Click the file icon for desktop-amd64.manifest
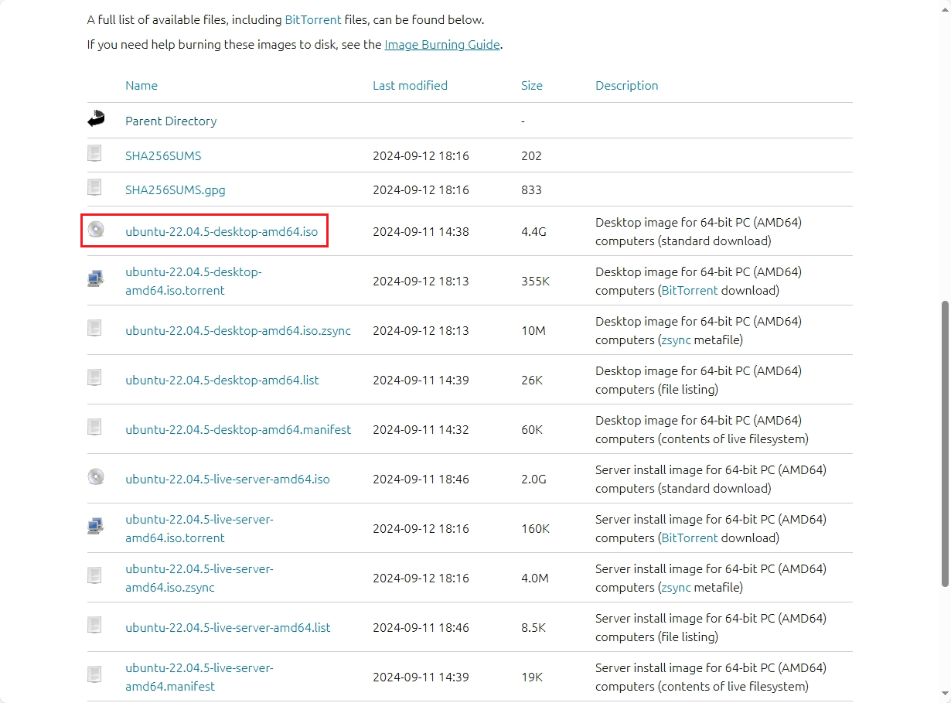951x703 pixels. 94,427
